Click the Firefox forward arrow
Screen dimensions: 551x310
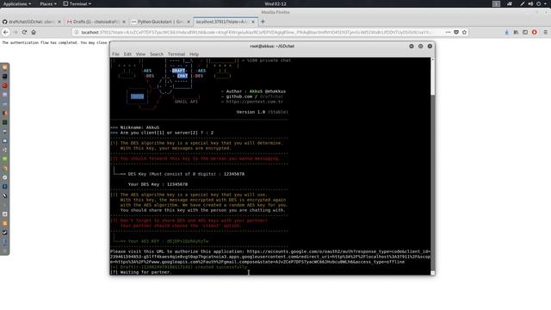pyautogui.click(x=15, y=33)
